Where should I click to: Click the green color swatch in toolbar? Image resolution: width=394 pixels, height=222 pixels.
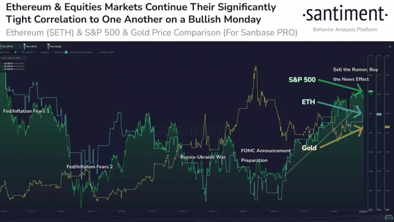click(x=15, y=52)
